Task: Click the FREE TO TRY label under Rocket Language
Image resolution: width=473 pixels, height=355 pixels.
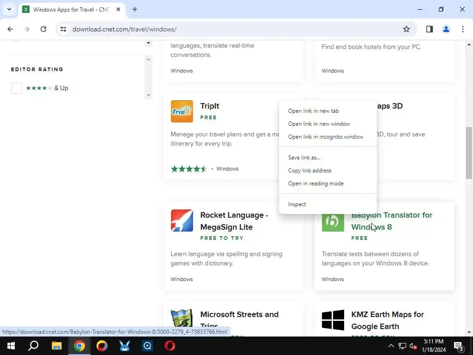Action: pyautogui.click(x=222, y=238)
